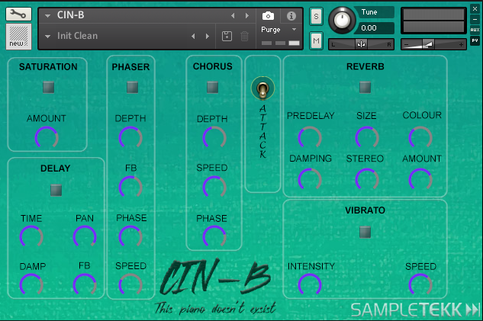
Task: Flip the Attack toggle switch
Action: click(x=262, y=89)
